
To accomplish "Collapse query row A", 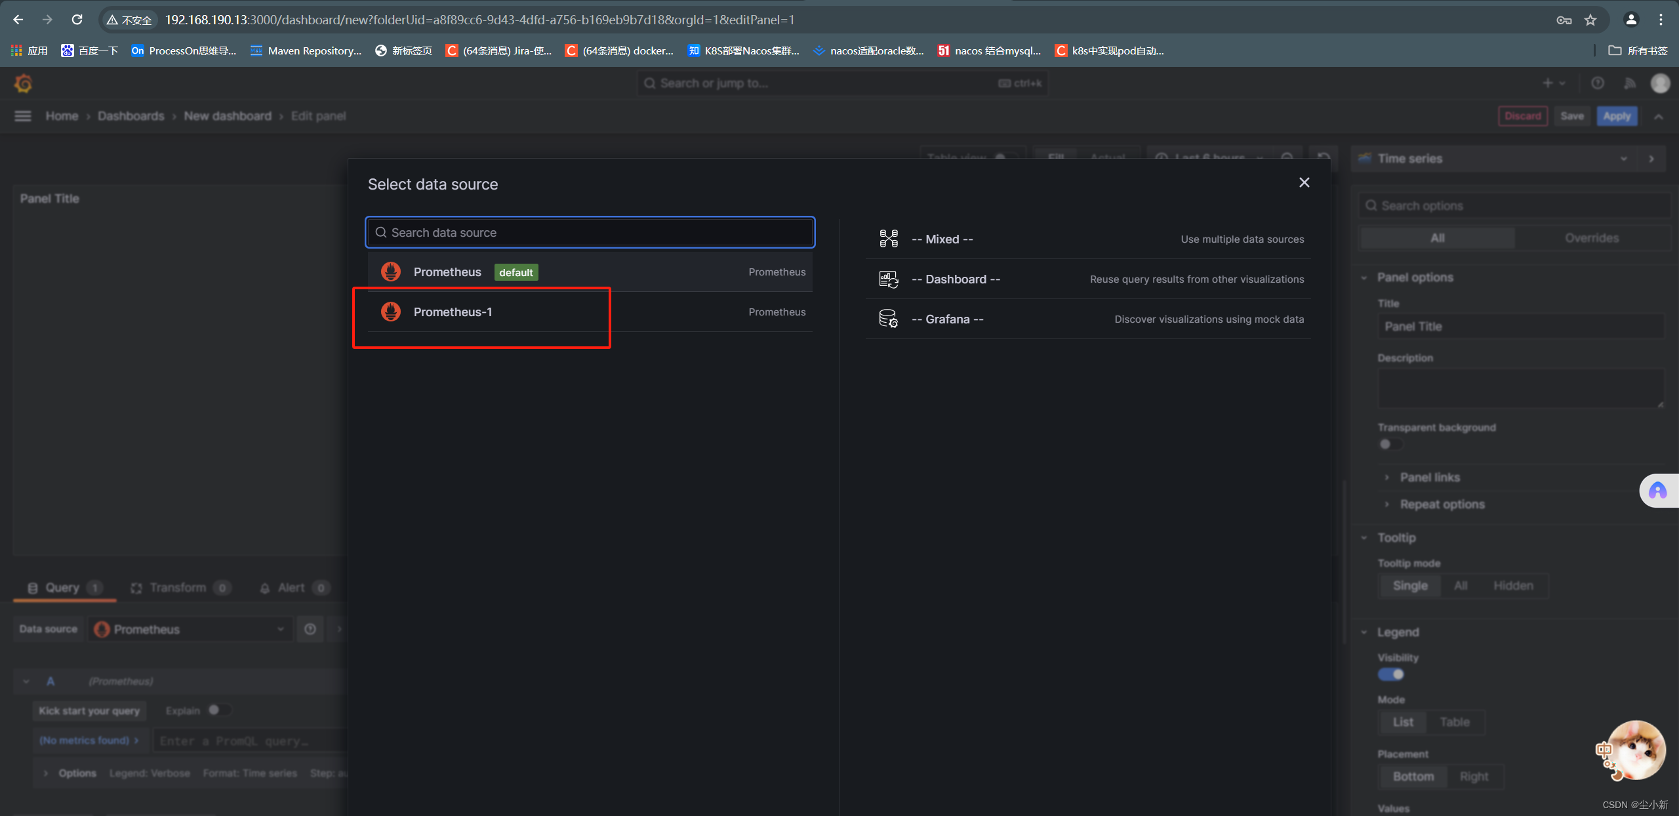I will 26,682.
